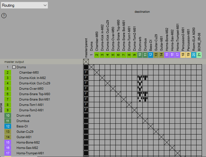Select Drums-Kick in-M82 source row
Screen dimensions: 206x157
32,78
